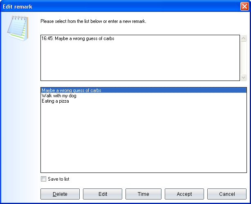The image size is (251, 204).
Task: Enable the Save to list checkbox
Action: pos(44,179)
